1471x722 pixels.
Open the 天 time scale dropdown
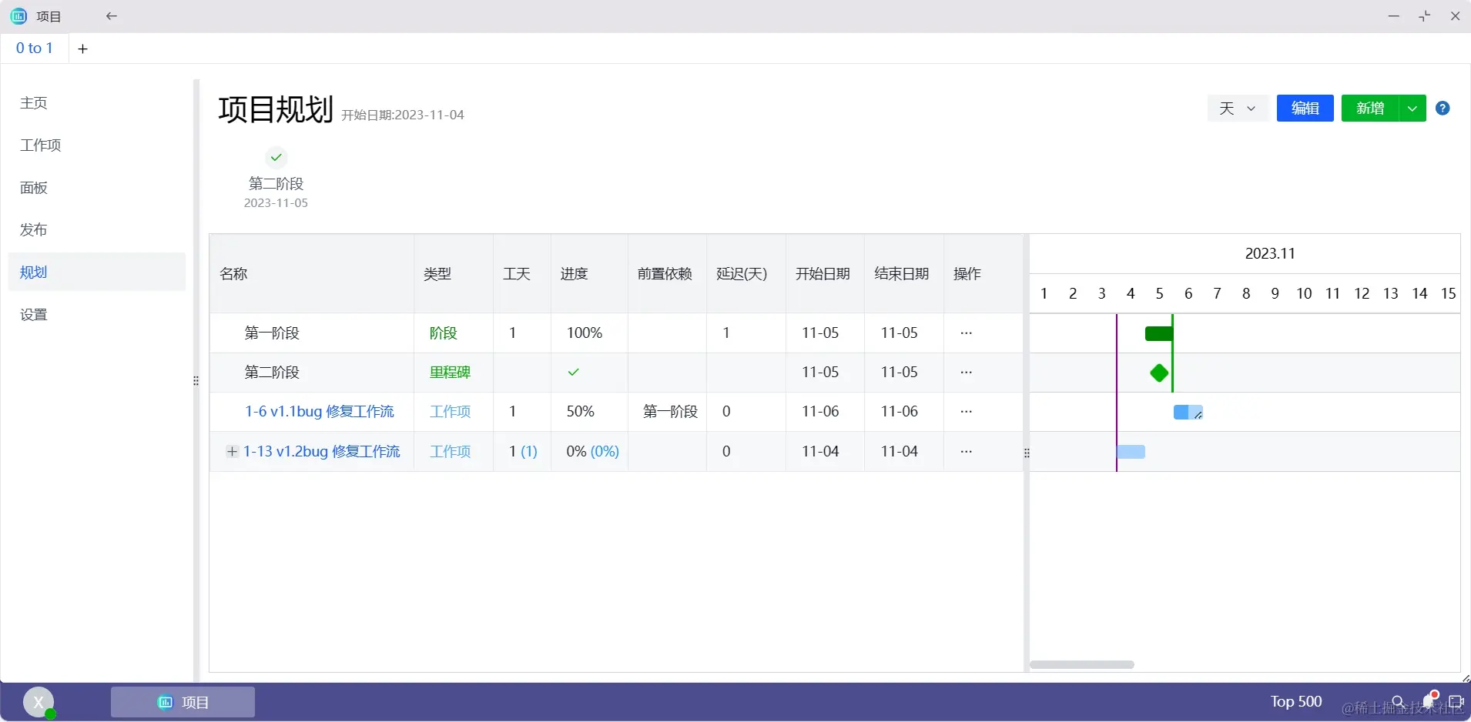tap(1238, 109)
